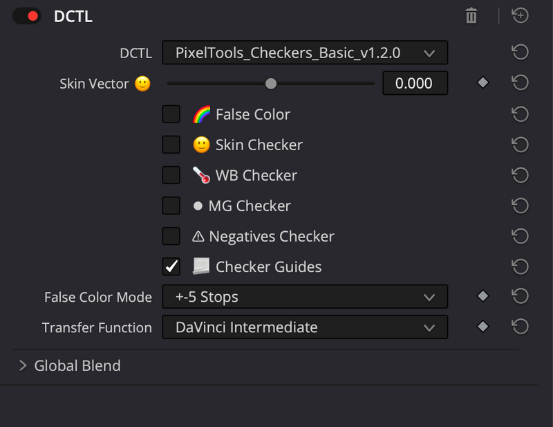
Task: Enable the Skin Checker checkbox
Action: pos(171,145)
